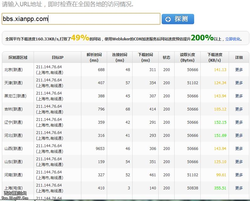Click 更多 in the 山西(联通) row
This screenshot has width=250, height=201.
pyautogui.click(x=239, y=149)
